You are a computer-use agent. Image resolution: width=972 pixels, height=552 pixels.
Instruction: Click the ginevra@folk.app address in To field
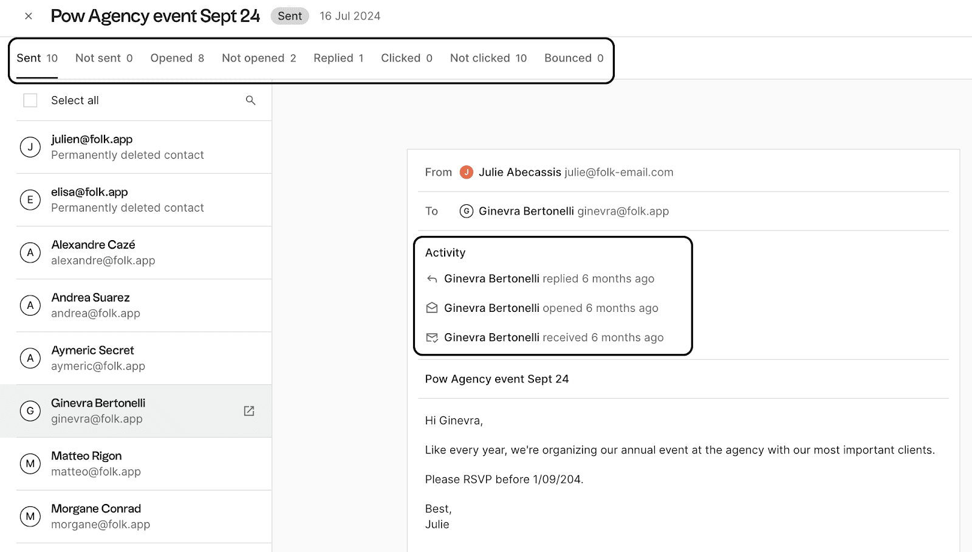pos(623,212)
